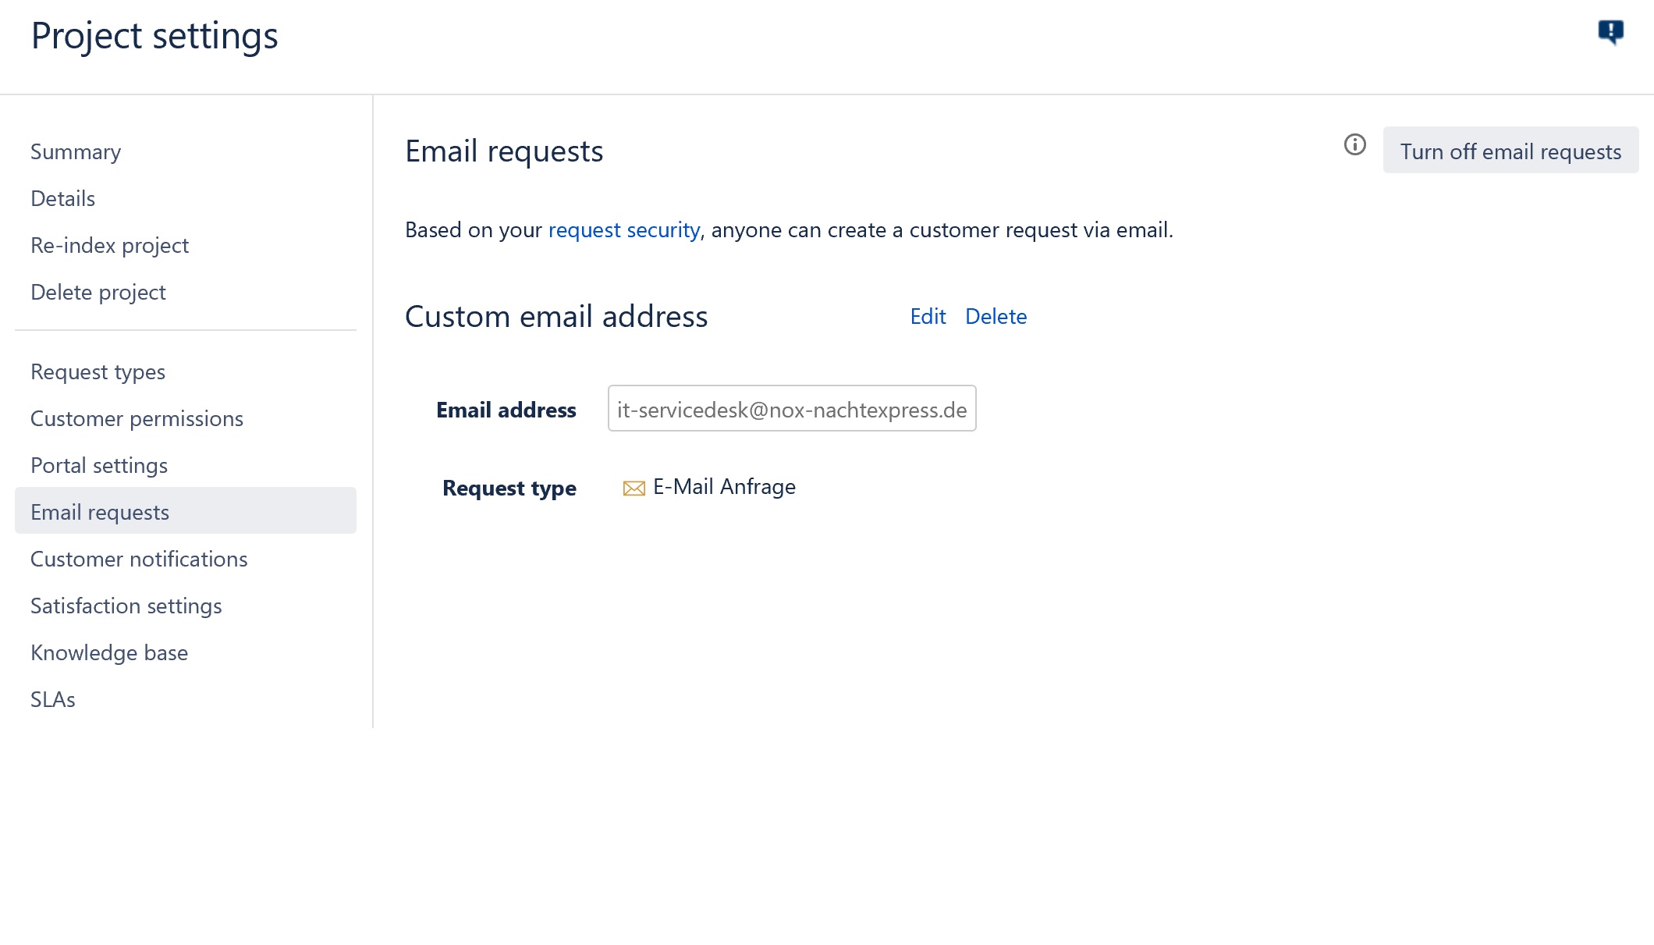Click the info icon beside Turn off email requests
This screenshot has height=945, width=1654.
pyautogui.click(x=1355, y=144)
